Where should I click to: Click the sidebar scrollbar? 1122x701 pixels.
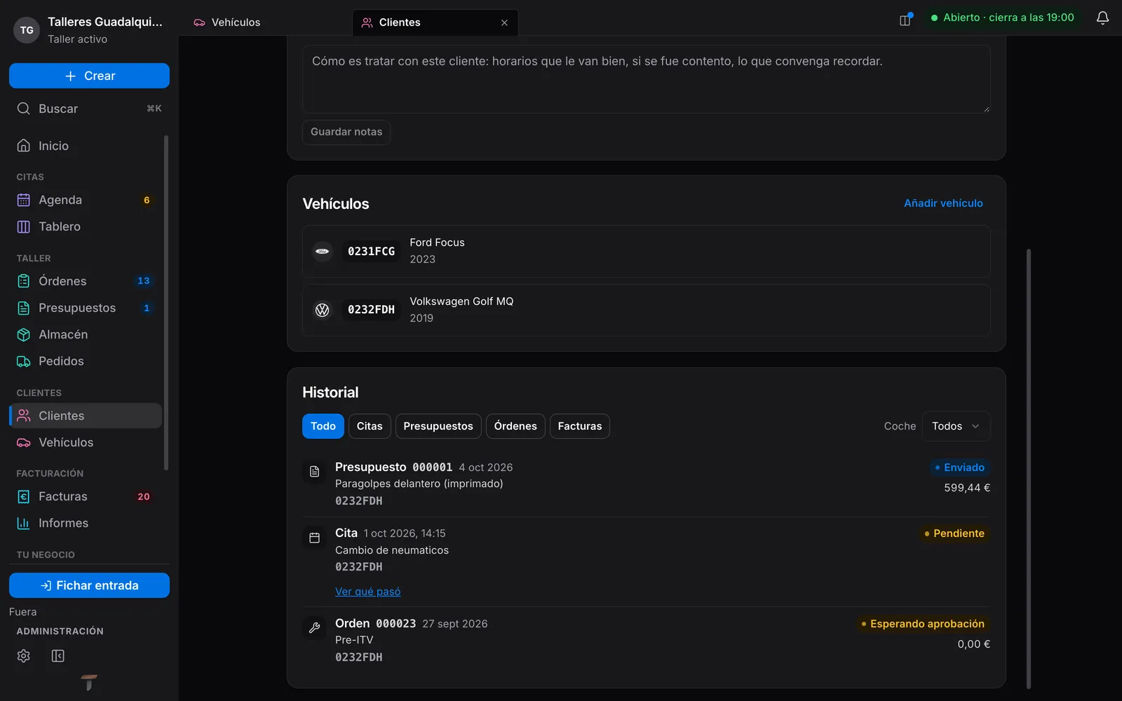coord(166,302)
